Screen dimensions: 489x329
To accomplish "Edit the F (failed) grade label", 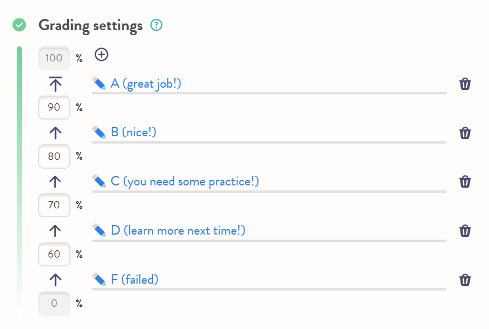I will coord(134,279).
